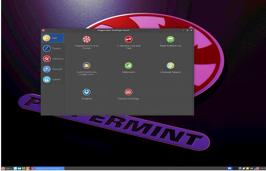Launch the file manager from taskbar

(19, 168)
